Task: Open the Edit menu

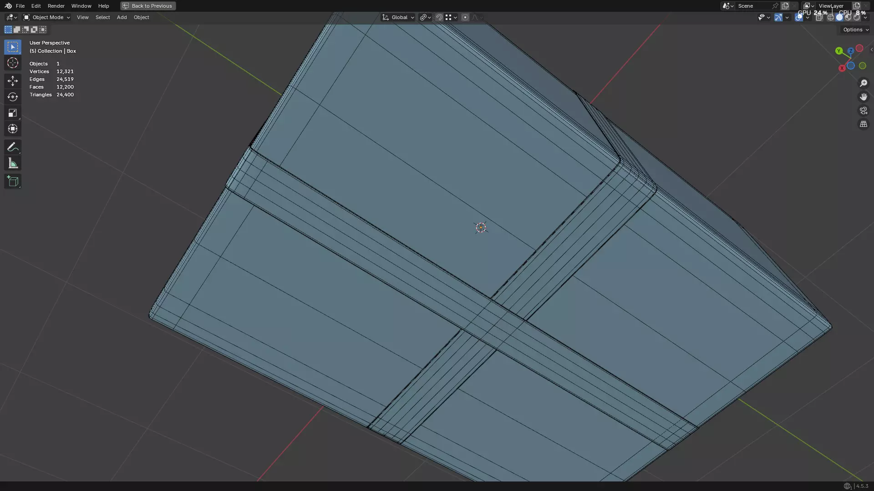Action: coord(36,6)
